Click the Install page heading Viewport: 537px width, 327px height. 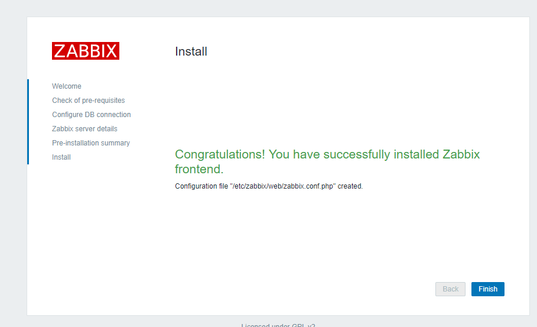tap(191, 51)
